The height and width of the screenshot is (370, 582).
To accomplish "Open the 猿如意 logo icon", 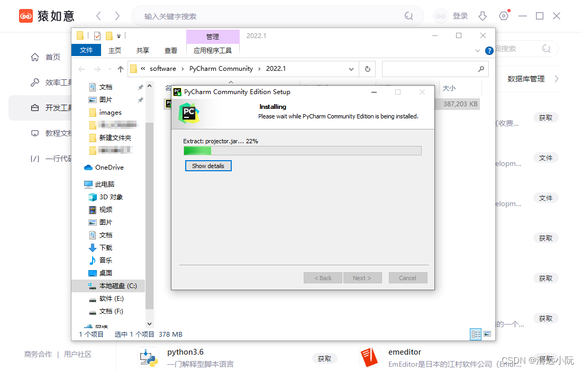I will [x=26, y=16].
